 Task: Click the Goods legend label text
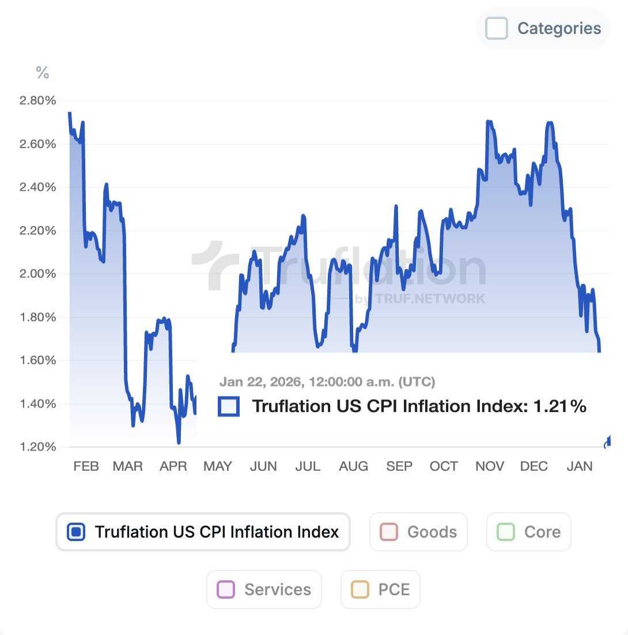(432, 532)
